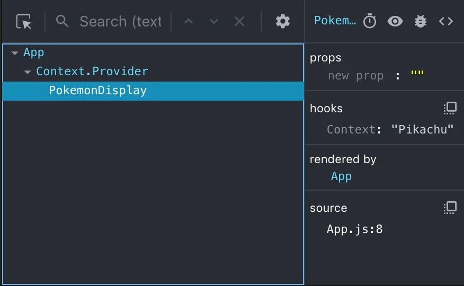
Task: Clear search with the X icon
Action: pyautogui.click(x=239, y=21)
